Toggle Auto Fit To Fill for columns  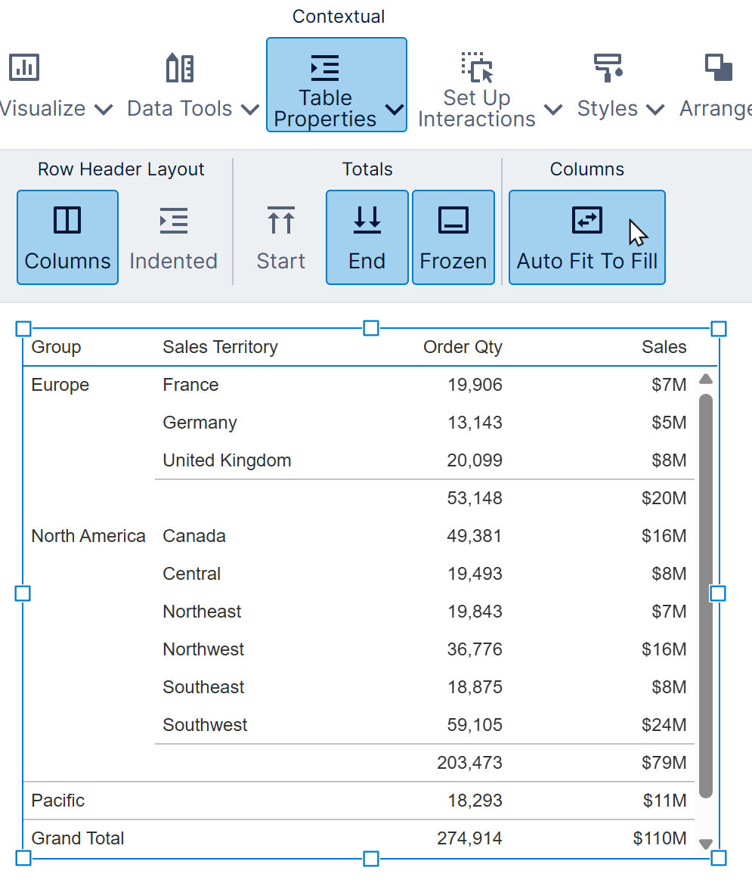point(586,237)
